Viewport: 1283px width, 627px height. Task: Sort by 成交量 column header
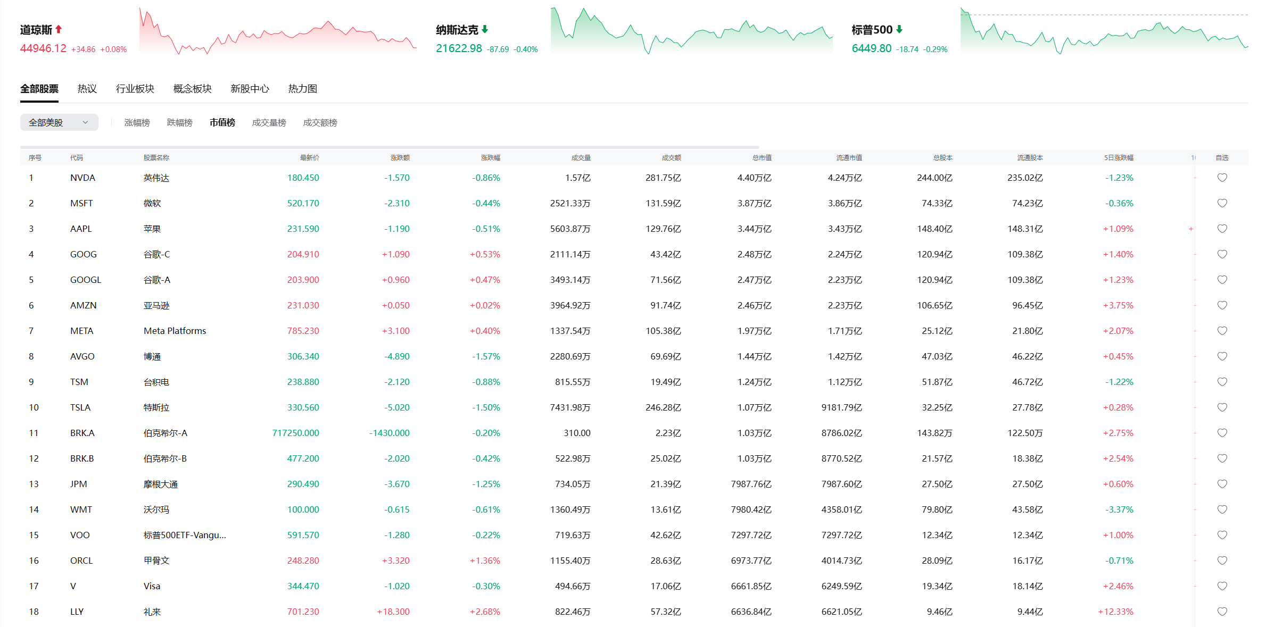click(x=581, y=158)
